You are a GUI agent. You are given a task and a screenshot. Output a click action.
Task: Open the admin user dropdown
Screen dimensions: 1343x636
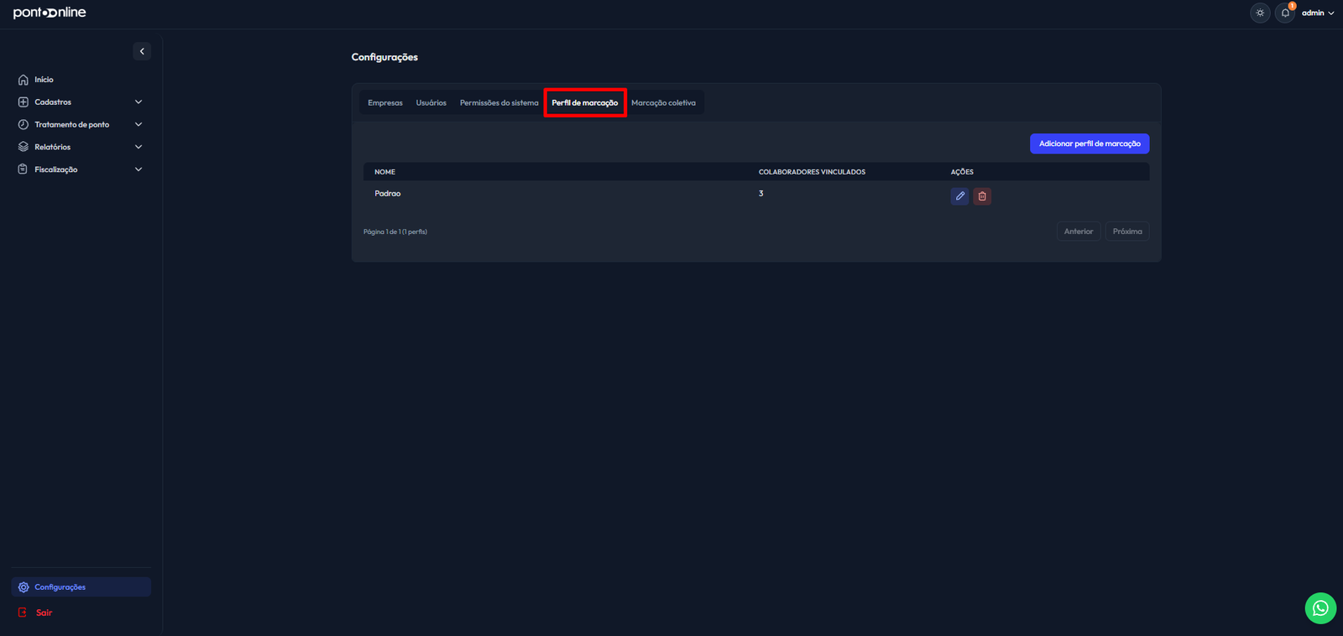pos(1318,13)
